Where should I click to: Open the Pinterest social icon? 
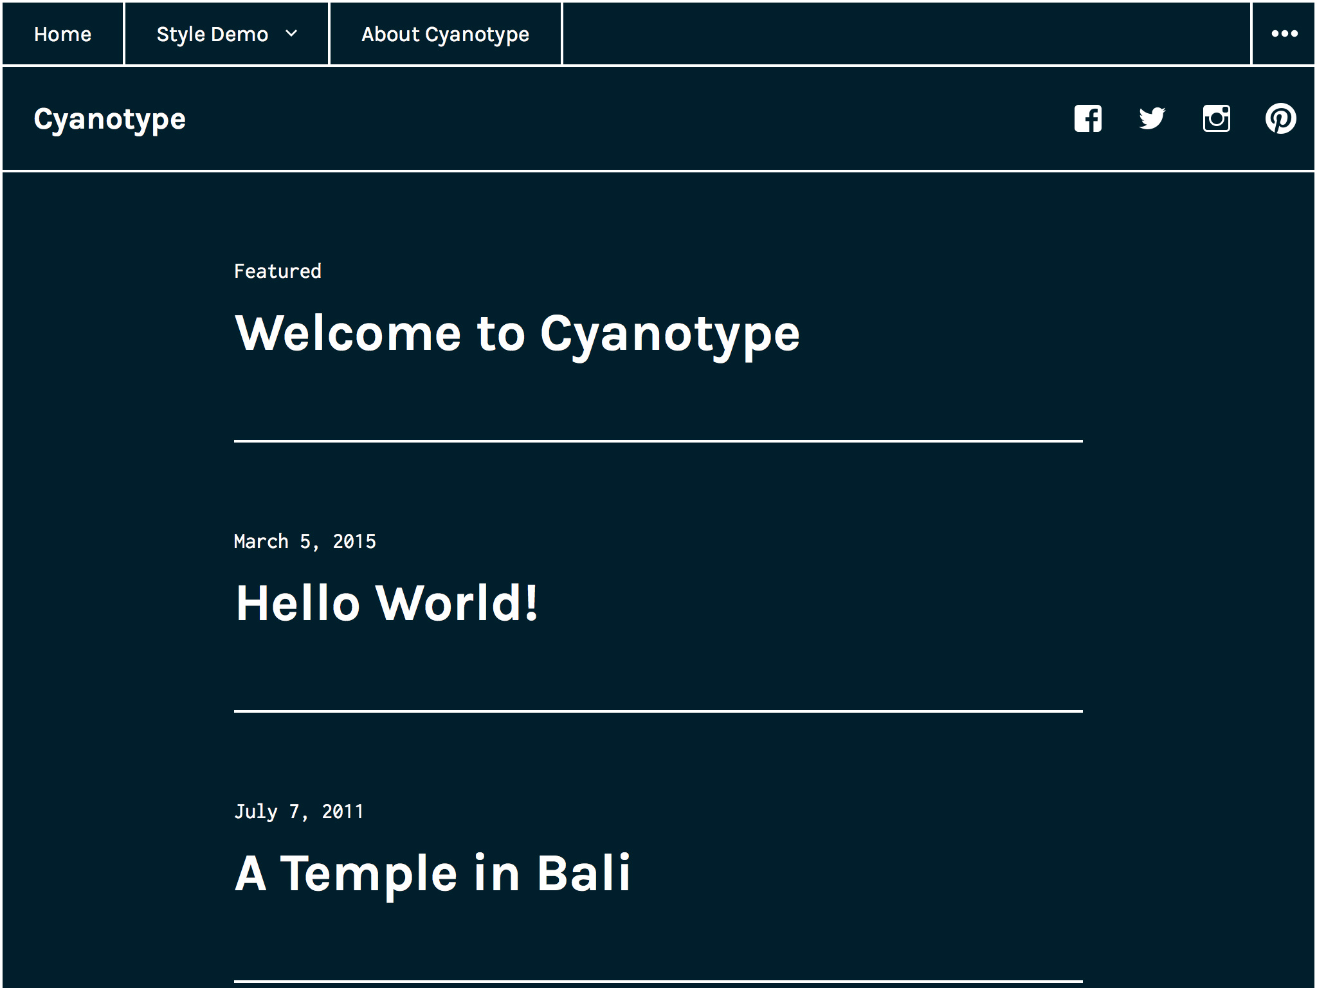(1280, 119)
